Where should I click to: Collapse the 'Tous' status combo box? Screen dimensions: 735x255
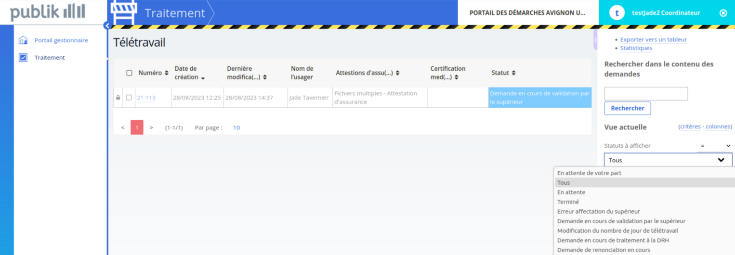pos(668,160)
